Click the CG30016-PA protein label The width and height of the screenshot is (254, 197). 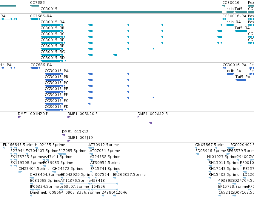pyautogui.click(x=235, y=65)
